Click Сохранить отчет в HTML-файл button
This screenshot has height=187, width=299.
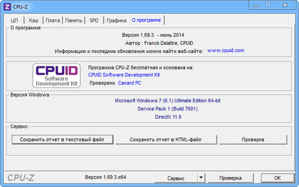click(x=166, y=140)
